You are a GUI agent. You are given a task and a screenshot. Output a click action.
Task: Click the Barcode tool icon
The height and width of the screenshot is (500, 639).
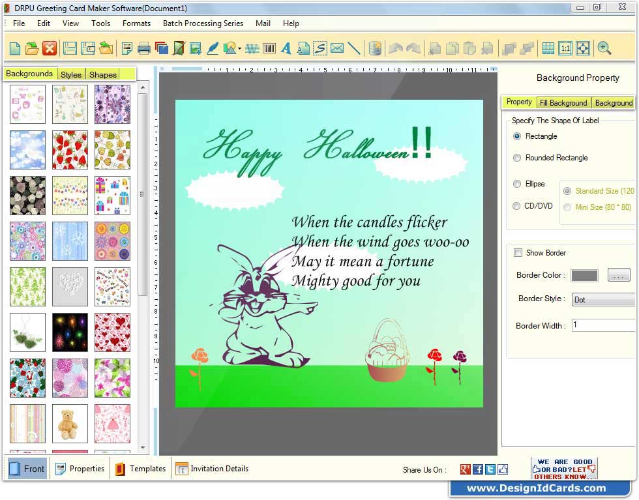point(269,48)
